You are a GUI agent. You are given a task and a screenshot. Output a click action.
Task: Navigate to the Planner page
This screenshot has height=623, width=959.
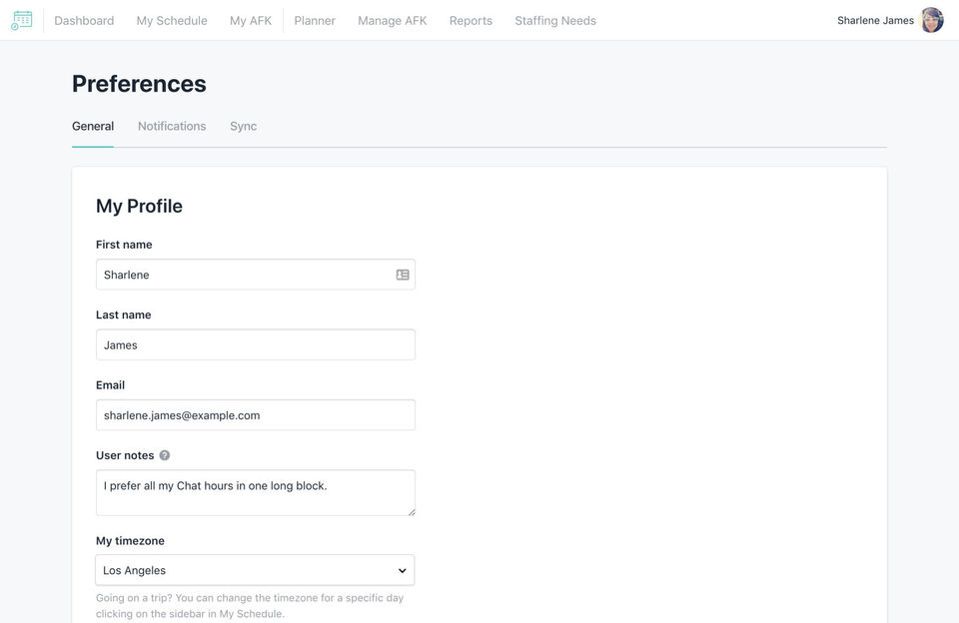coord(315,20)
